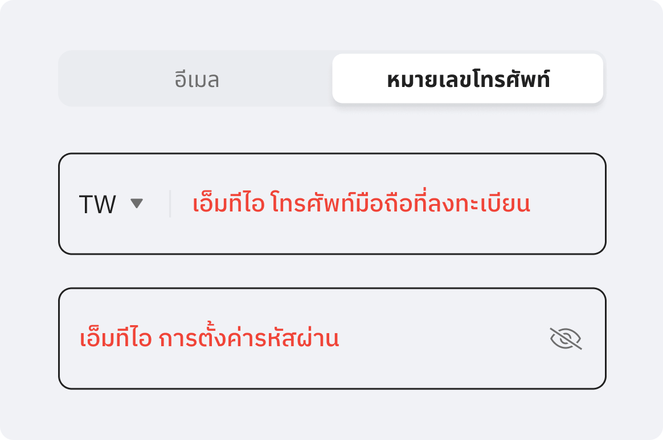
Task: Choose email login via the อีเมล segment
Action: click(x=197, y=79)
